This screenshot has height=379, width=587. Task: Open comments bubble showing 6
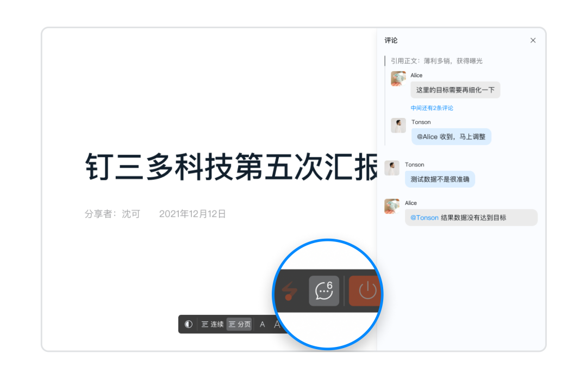coord(324,291)
